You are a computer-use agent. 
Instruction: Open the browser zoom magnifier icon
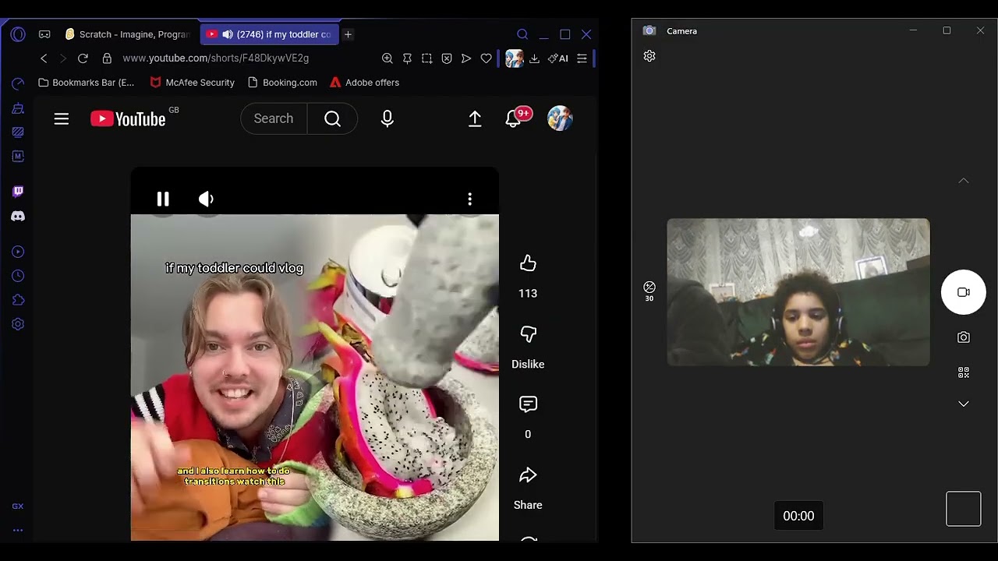[387, 58]
